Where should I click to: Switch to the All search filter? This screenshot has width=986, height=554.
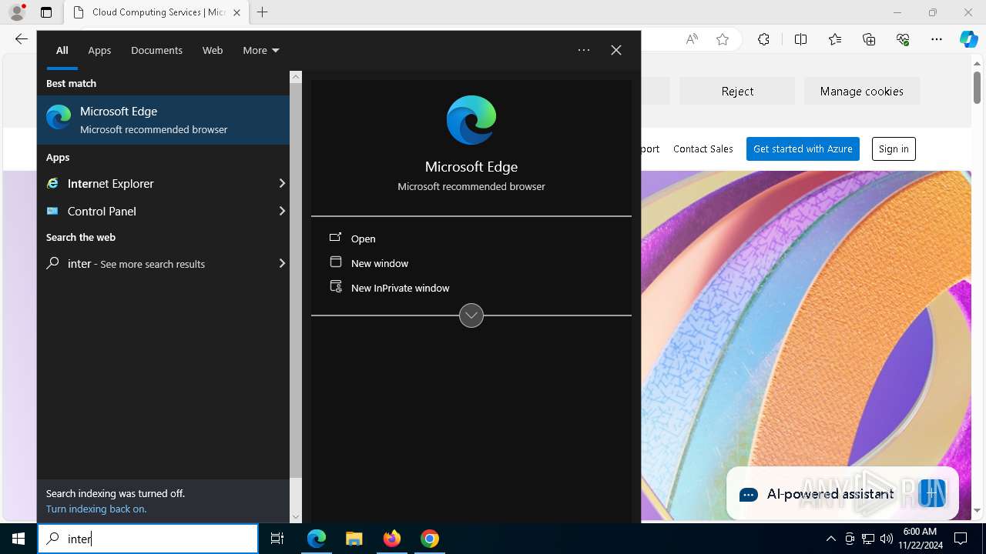click(62, 50)
